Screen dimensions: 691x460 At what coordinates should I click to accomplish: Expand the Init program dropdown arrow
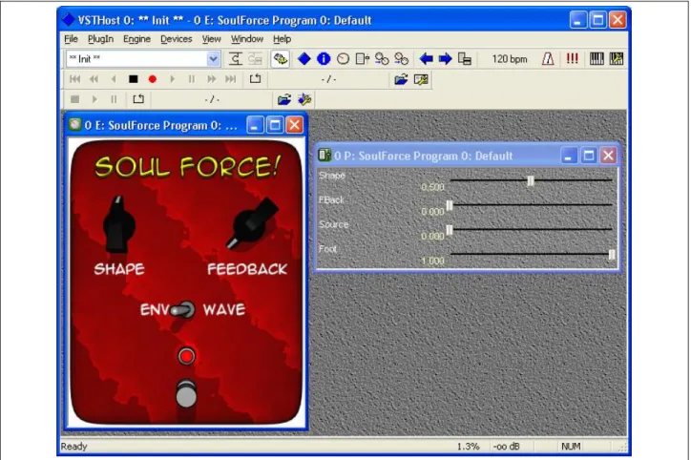tap(213, 59)
